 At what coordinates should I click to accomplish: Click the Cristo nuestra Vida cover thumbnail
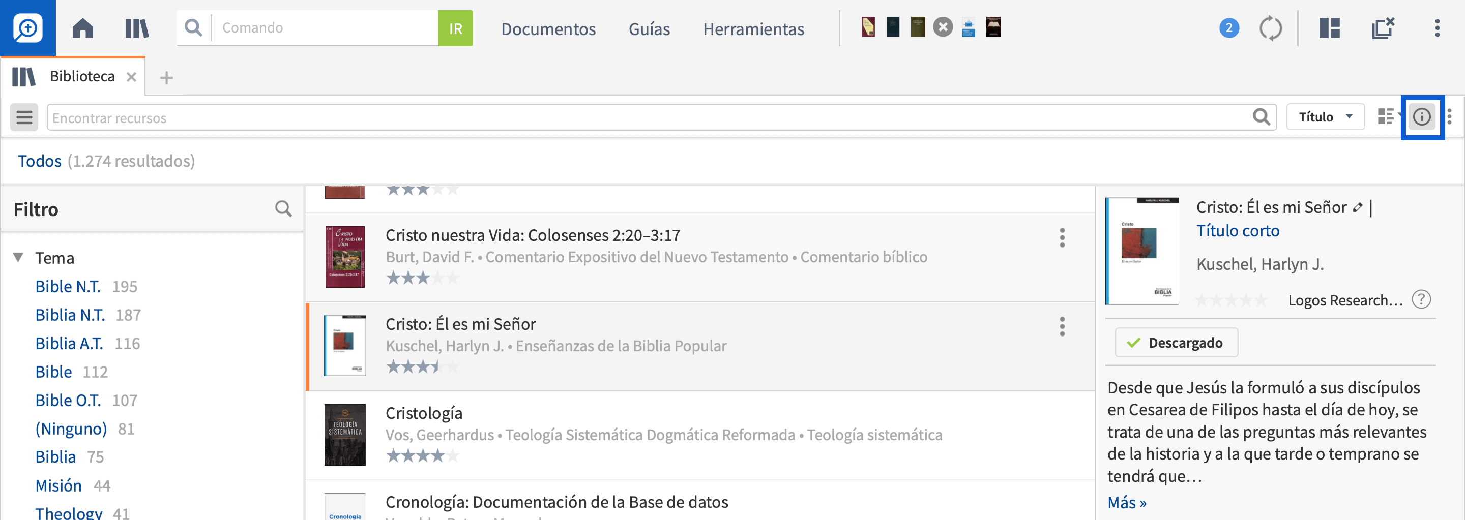345,256
